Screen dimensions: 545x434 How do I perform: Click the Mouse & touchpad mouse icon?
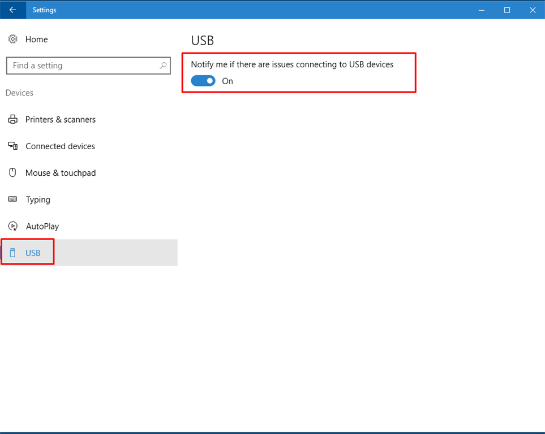click(x=12, y=172)
